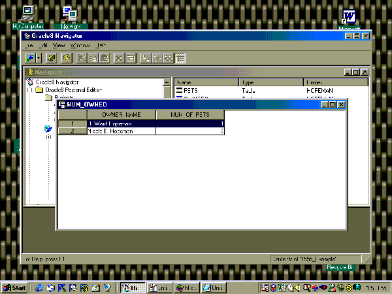Screen dimensions: 392x294
Task: Click tree pane scroll up arrow
Action: [x=167, y=82]
